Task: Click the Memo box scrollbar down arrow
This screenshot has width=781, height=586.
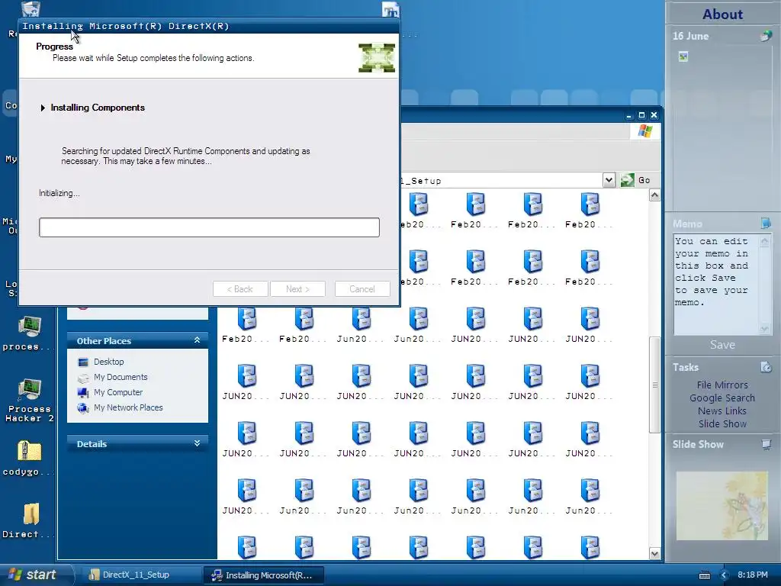Action: [764, 328]
